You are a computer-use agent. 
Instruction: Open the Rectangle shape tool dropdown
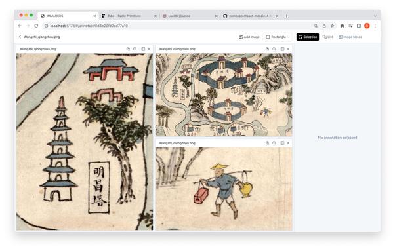[278, 37]
